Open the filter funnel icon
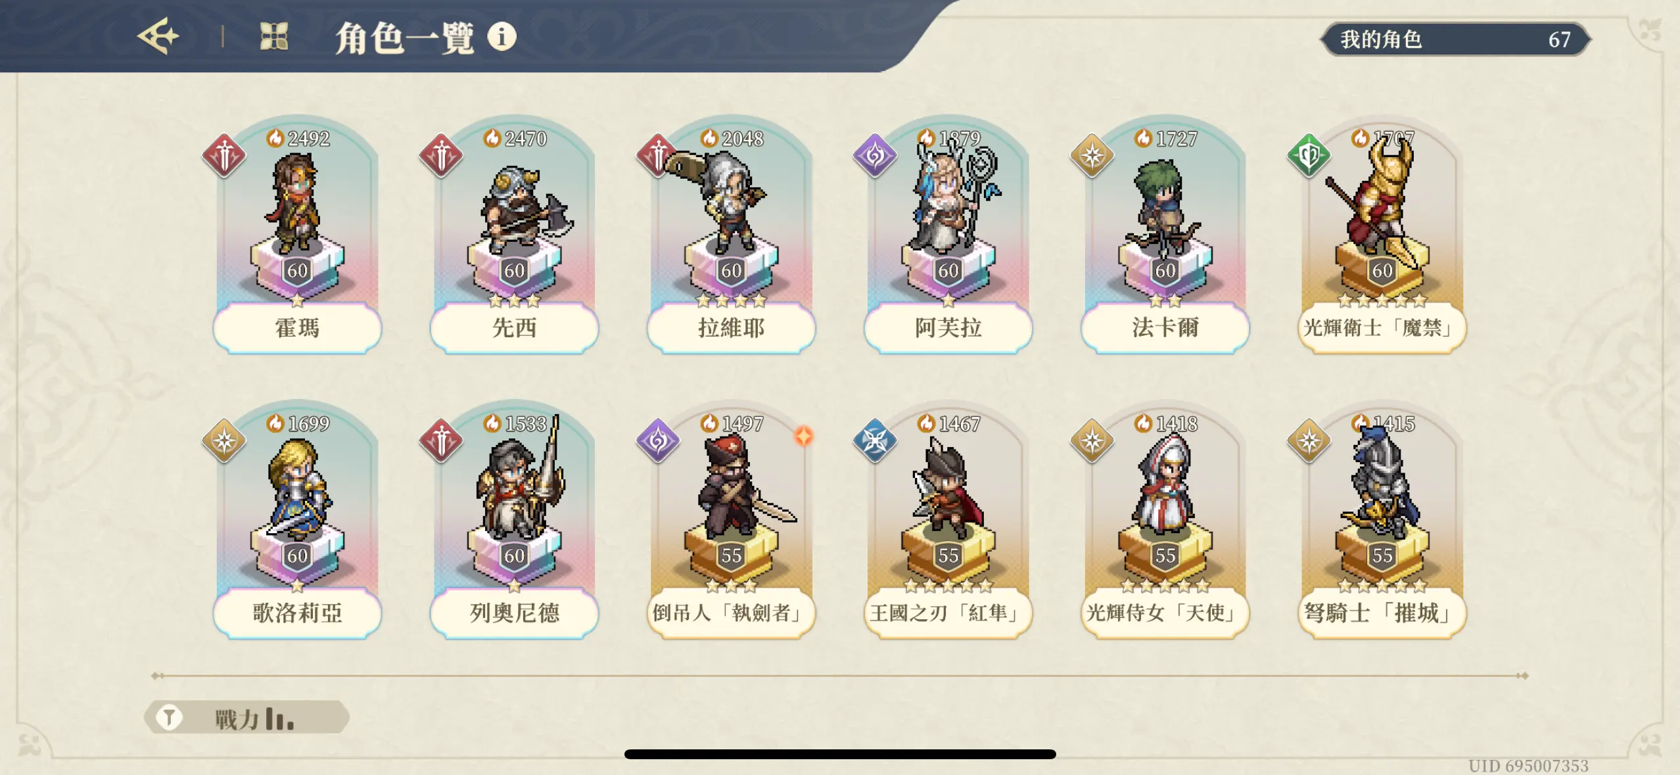This screenshot has height=775, width=1680. pos(169,717)
